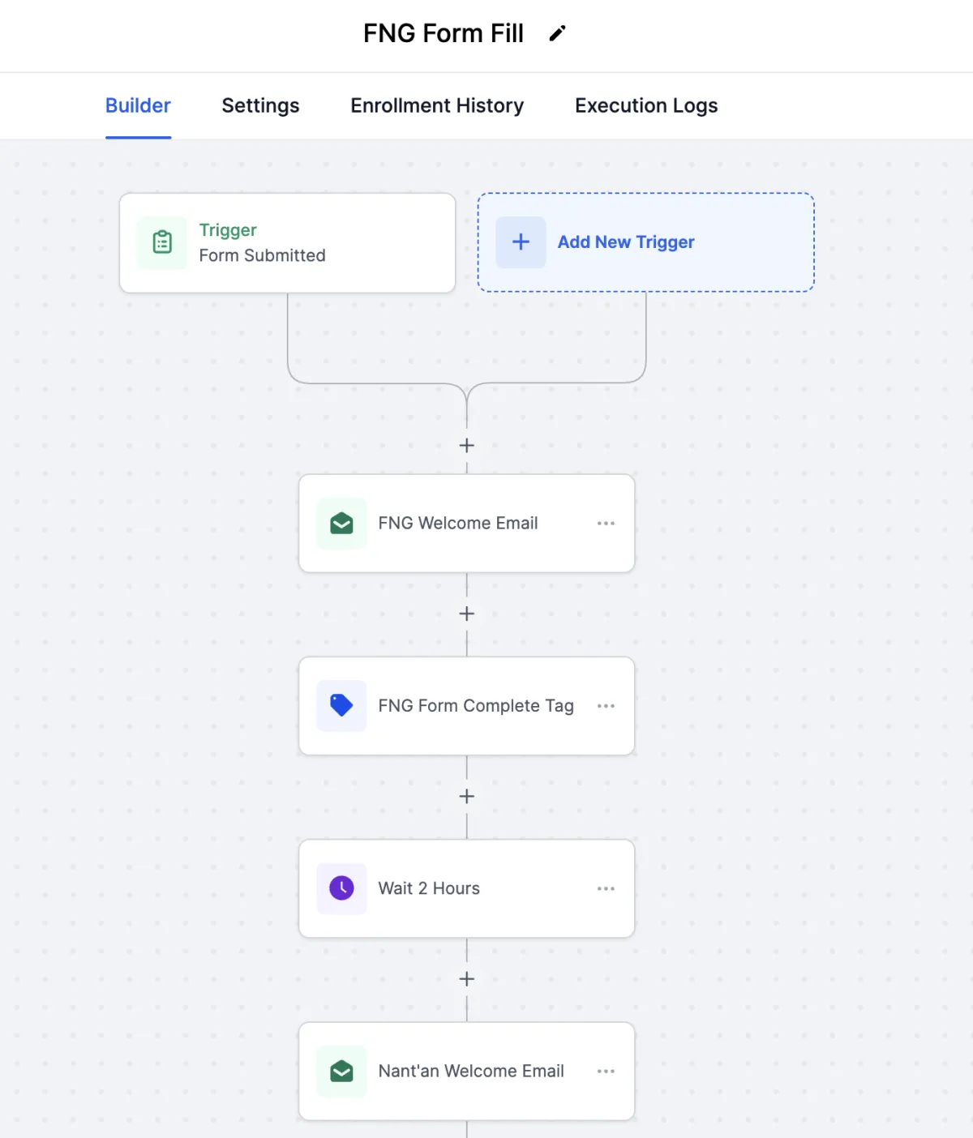Add a step above Wait 2 Hours
Viewport: 973px width, 1138px height.
coord(467,797)
